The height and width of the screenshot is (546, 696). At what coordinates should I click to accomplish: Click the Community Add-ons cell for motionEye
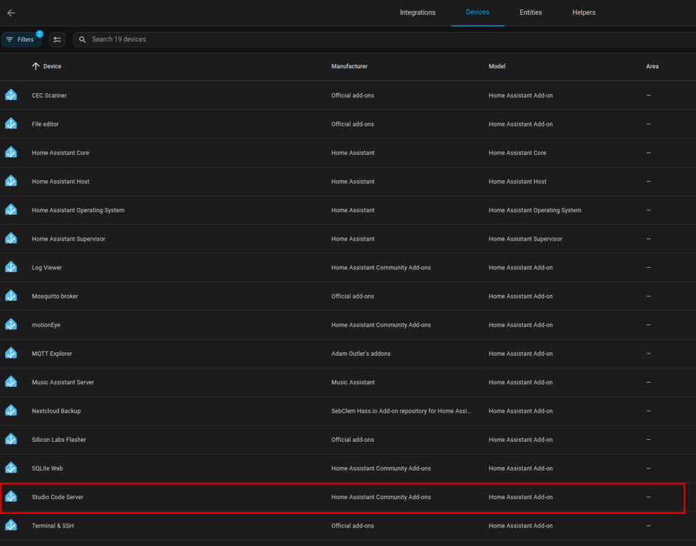(381, 325)
